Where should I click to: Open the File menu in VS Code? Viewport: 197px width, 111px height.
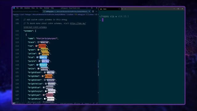pos(17,8)
